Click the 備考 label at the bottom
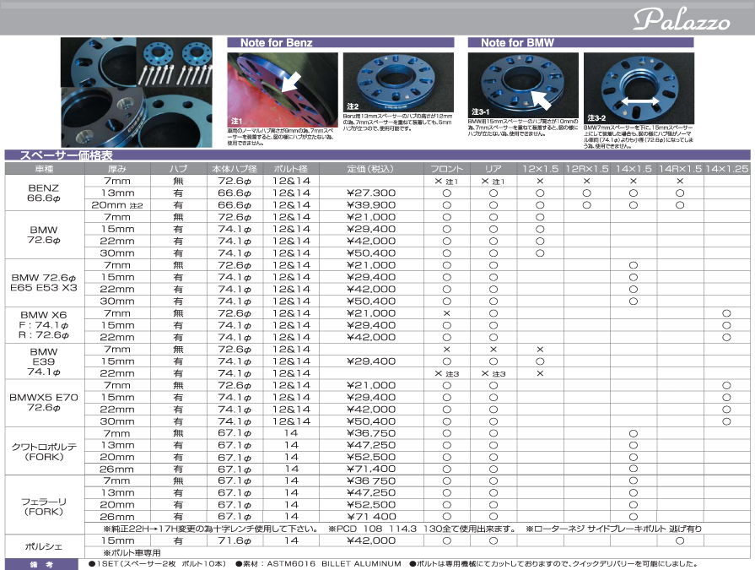This screenshot has width=755, height=570. 41,564
